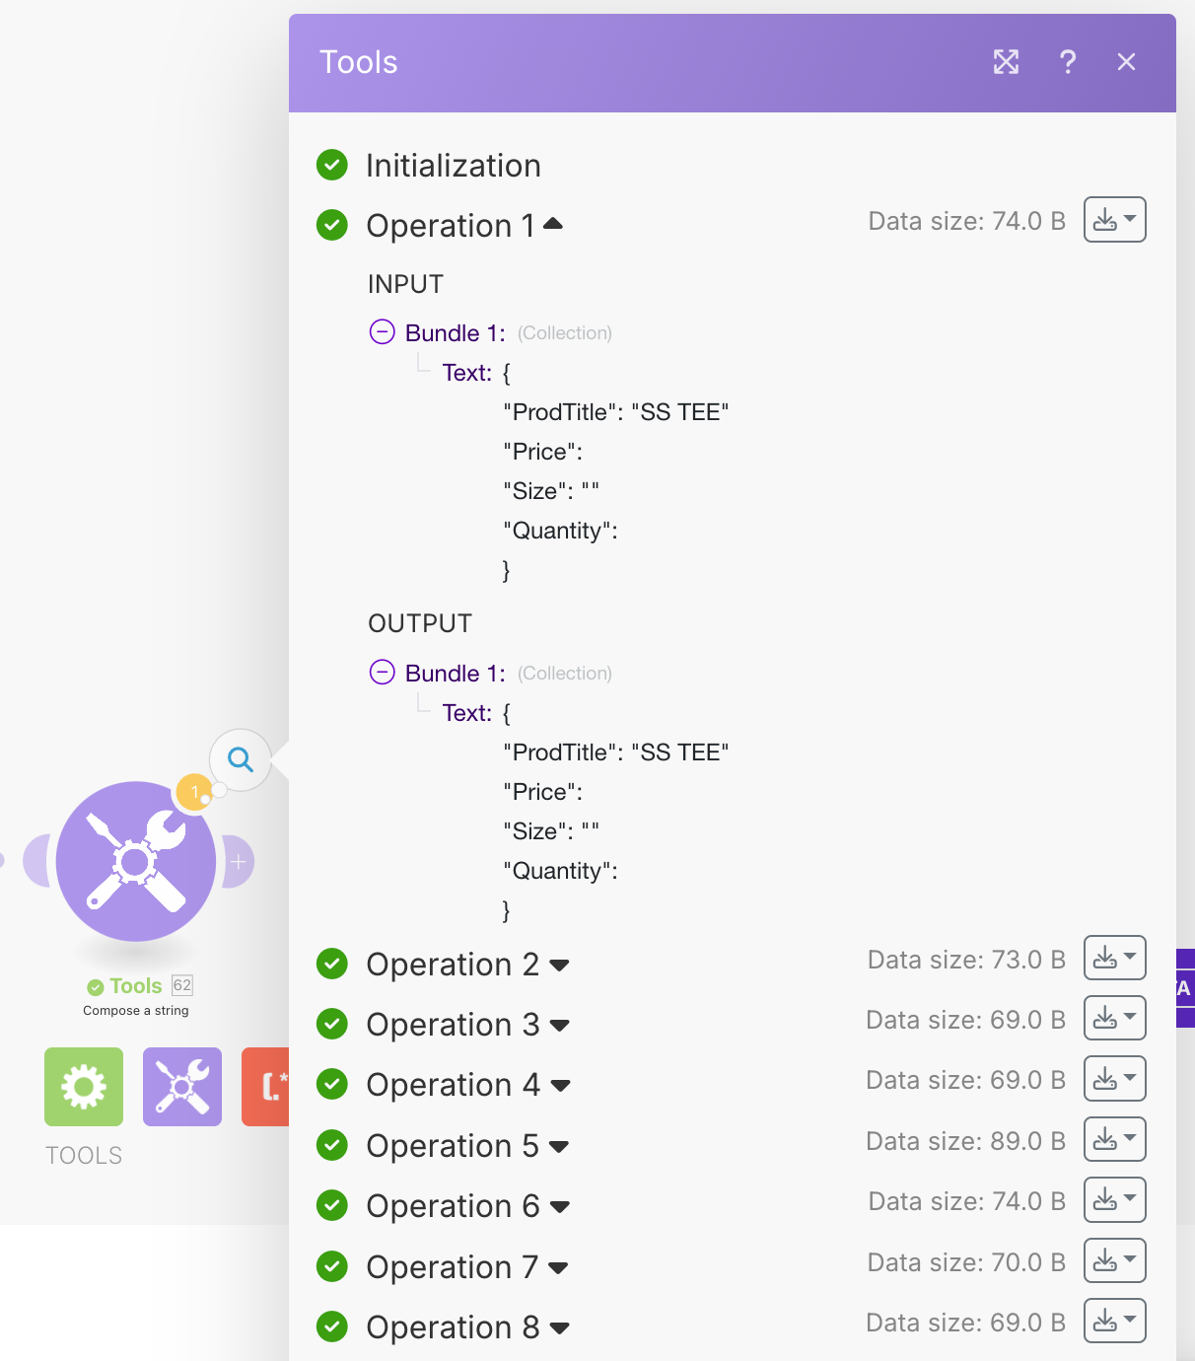Expand the Operation 5 section

tap(559, 1146)
